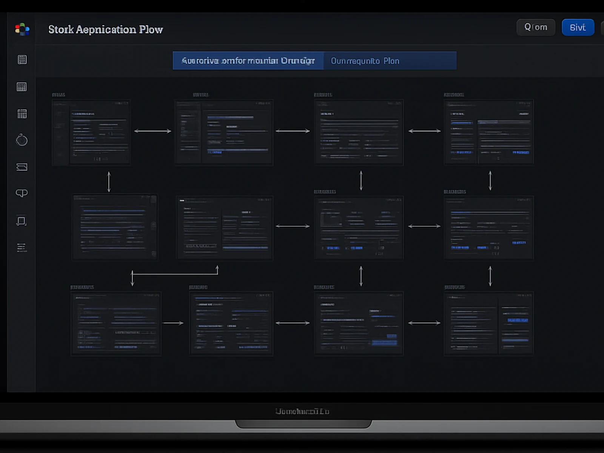Click the stacked lines sidebar icon
Screen dimensions: 604x453
pyautogui.click(x=22, y=247)
